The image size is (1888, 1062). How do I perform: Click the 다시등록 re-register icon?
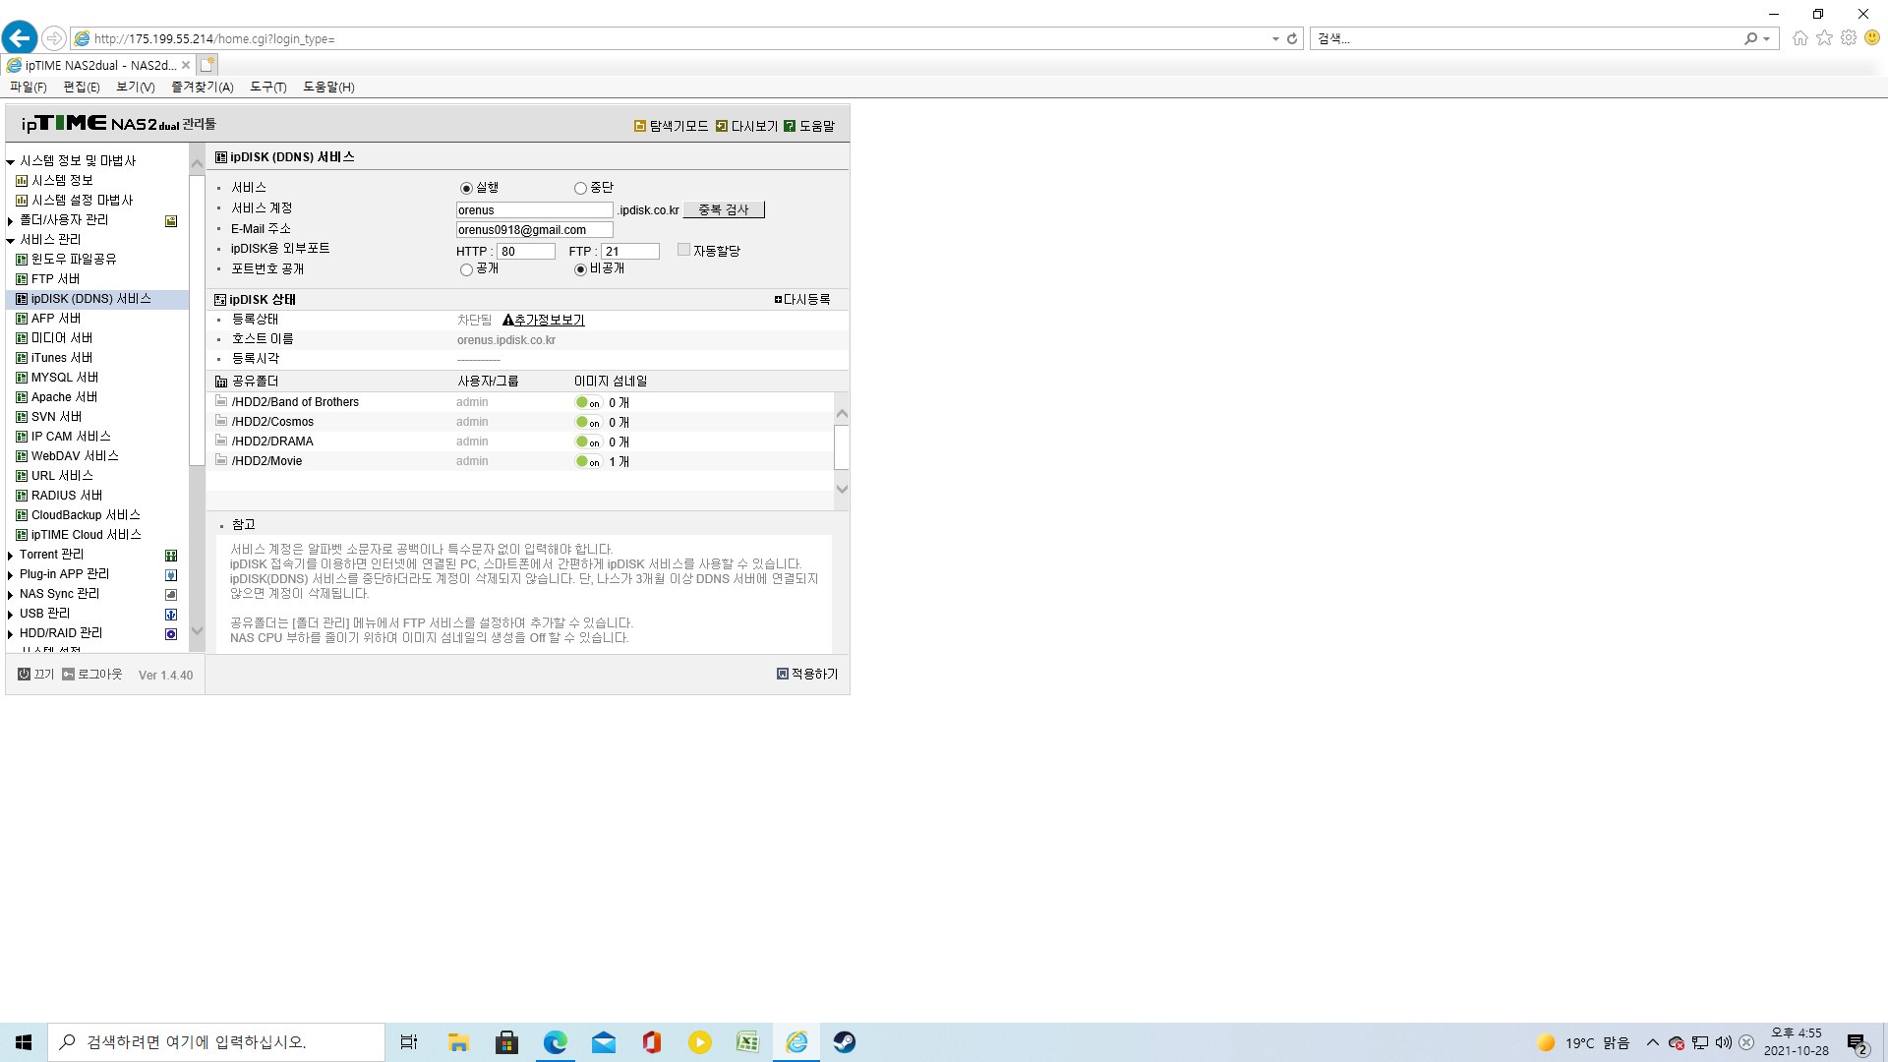[x=778, y=299]
